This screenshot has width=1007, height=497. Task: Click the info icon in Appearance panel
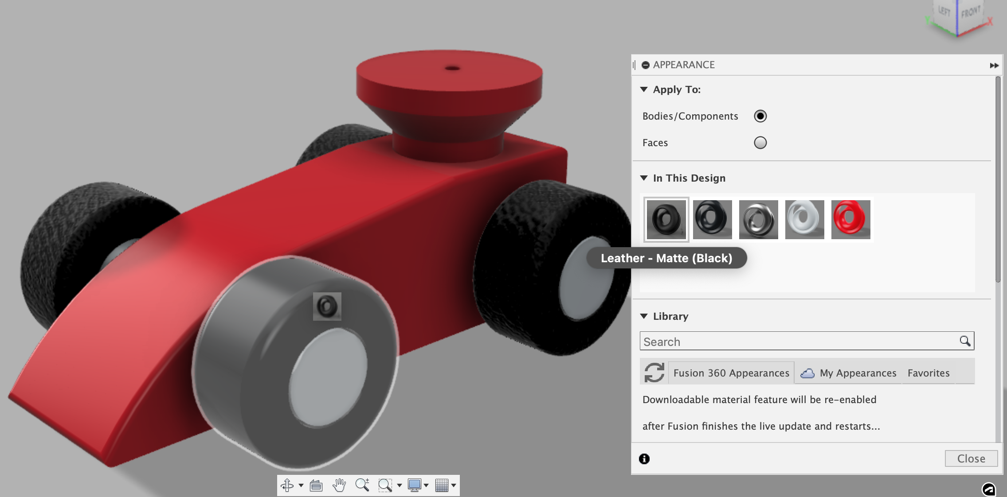(x=644, y=459)
